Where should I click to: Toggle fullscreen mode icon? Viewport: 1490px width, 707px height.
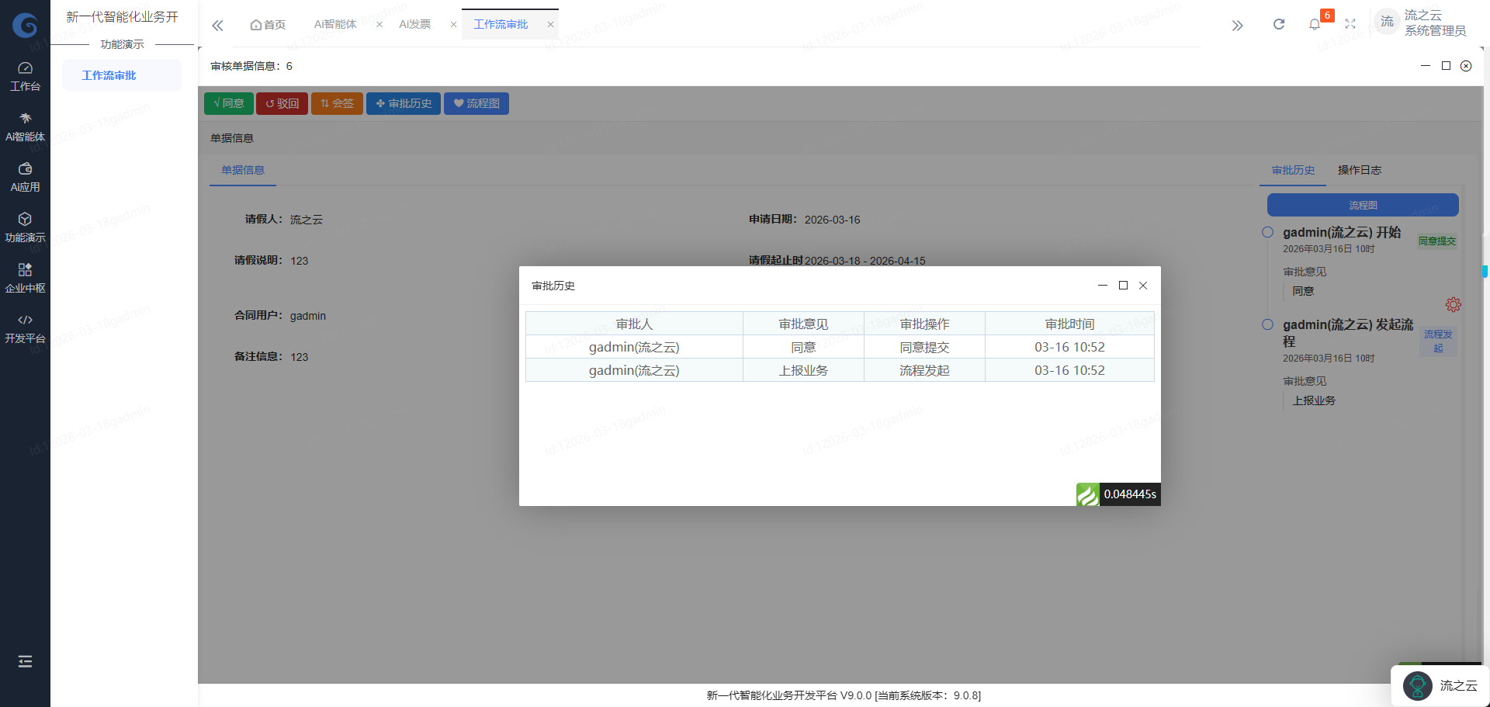pyautogui.click(x=1350, y=25)
